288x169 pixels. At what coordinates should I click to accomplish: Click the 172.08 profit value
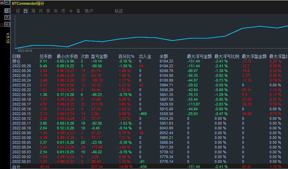pyautogui.click(x=97, y=147)
